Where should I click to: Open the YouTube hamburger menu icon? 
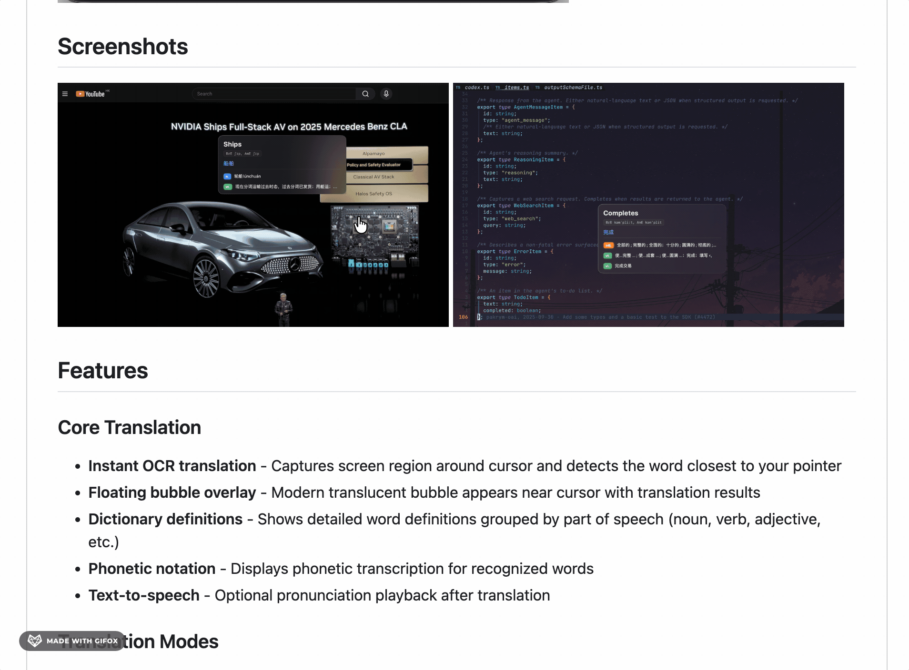tap(65, 94)
